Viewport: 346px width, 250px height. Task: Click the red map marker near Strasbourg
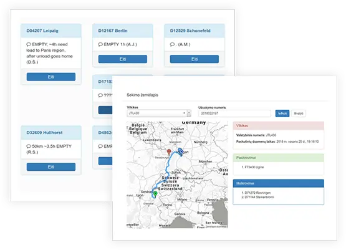point(169,152)
